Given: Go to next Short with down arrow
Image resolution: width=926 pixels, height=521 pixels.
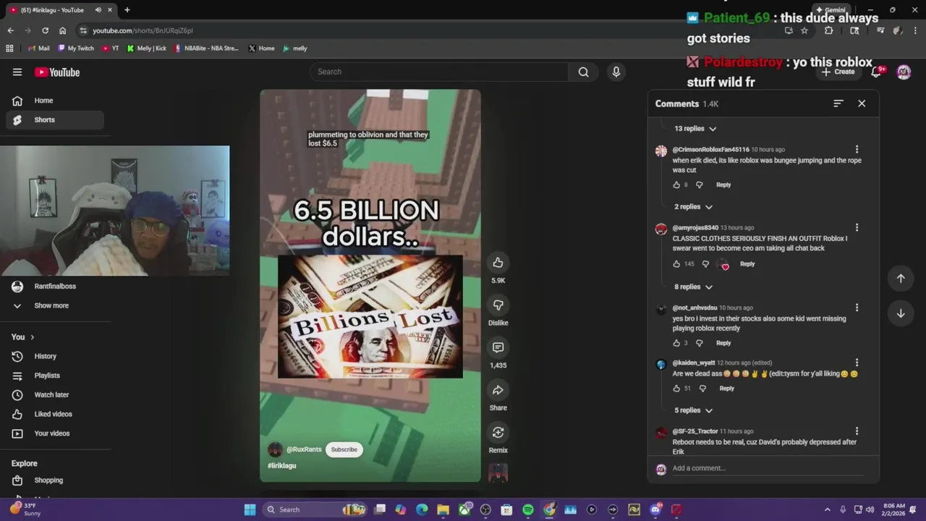Looking at the screenshot, I should pyautogui.click(x=901, y=313).
